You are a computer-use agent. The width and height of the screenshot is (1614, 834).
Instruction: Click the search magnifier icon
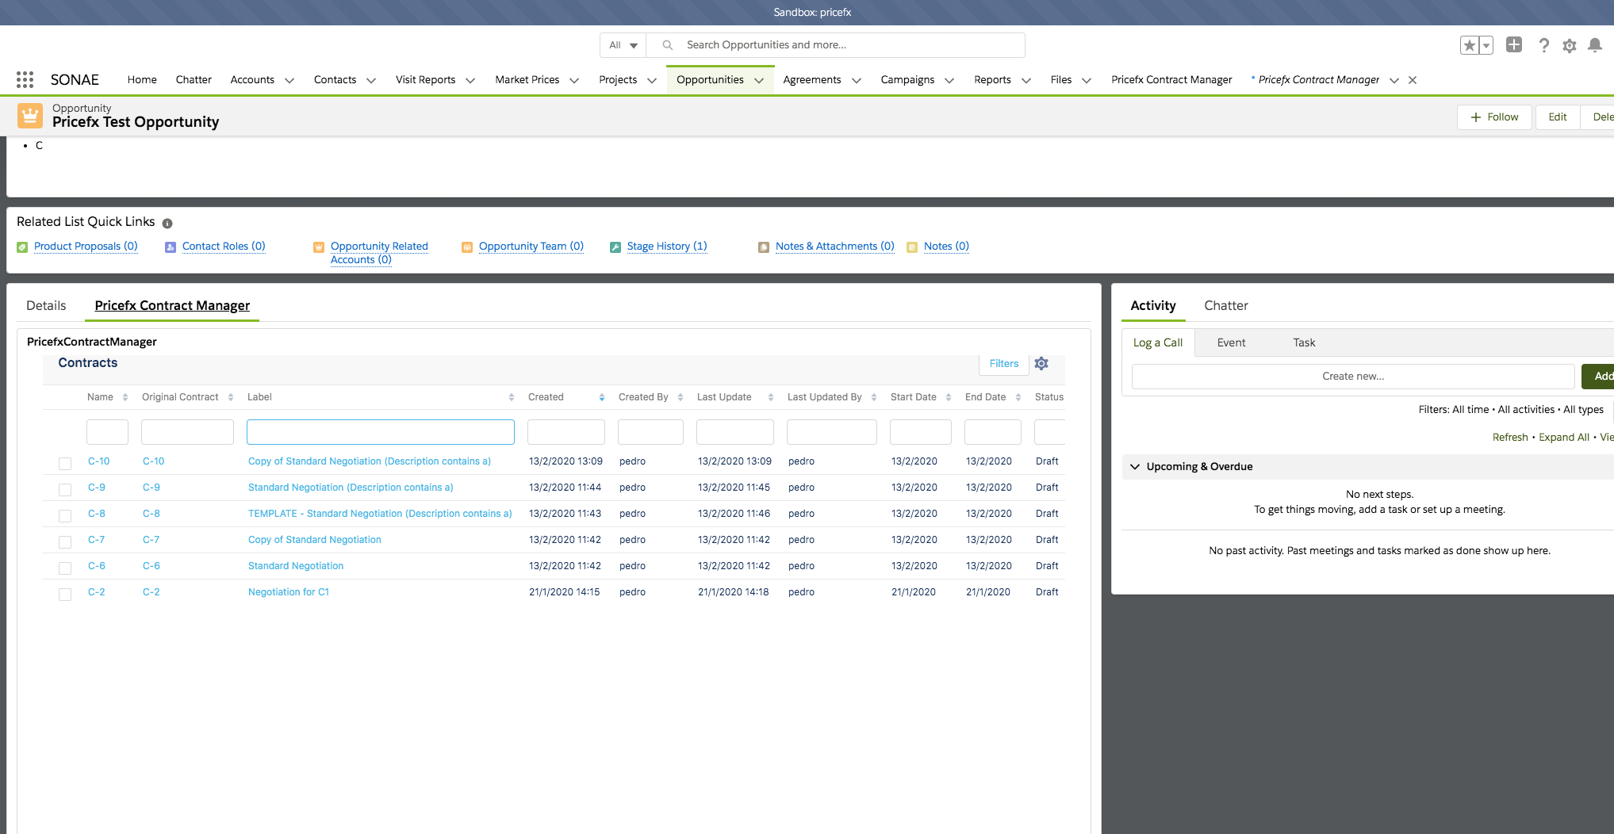667,45
